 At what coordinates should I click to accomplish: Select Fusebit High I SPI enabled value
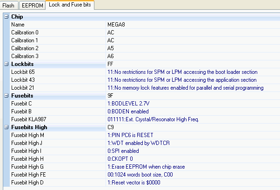pyautogui.click(x=193, y=151)
